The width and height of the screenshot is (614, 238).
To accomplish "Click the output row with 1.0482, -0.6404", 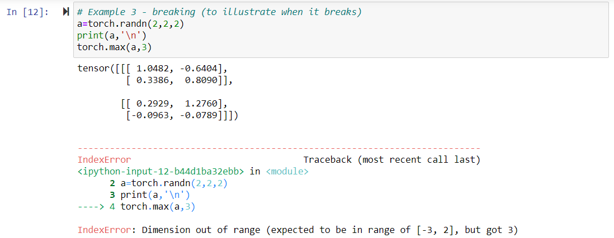I will coord(153,70).
